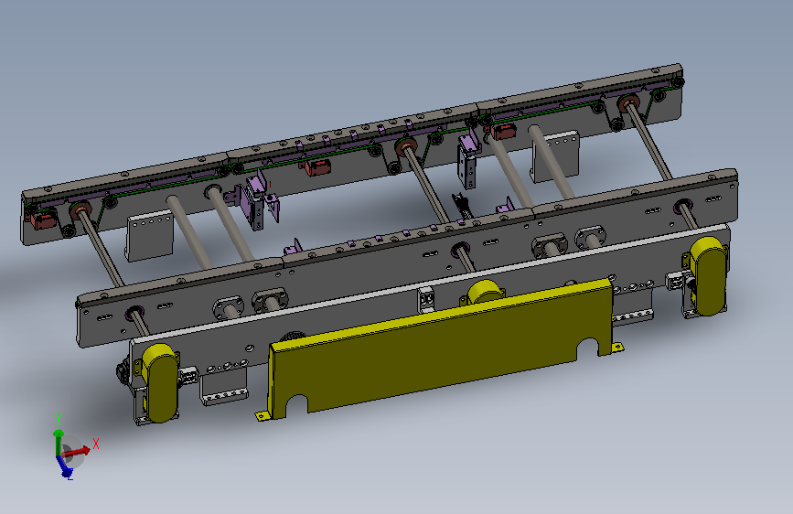Click the green Y axis of orientation triad

(59, 442)
